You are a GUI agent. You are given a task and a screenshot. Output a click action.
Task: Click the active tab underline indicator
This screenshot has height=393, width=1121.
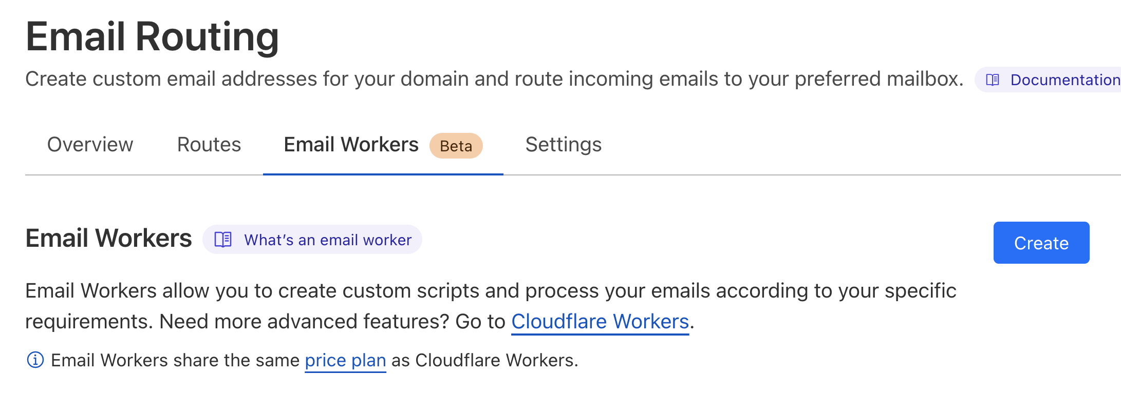pyautogui.click(x=383, y=174)
